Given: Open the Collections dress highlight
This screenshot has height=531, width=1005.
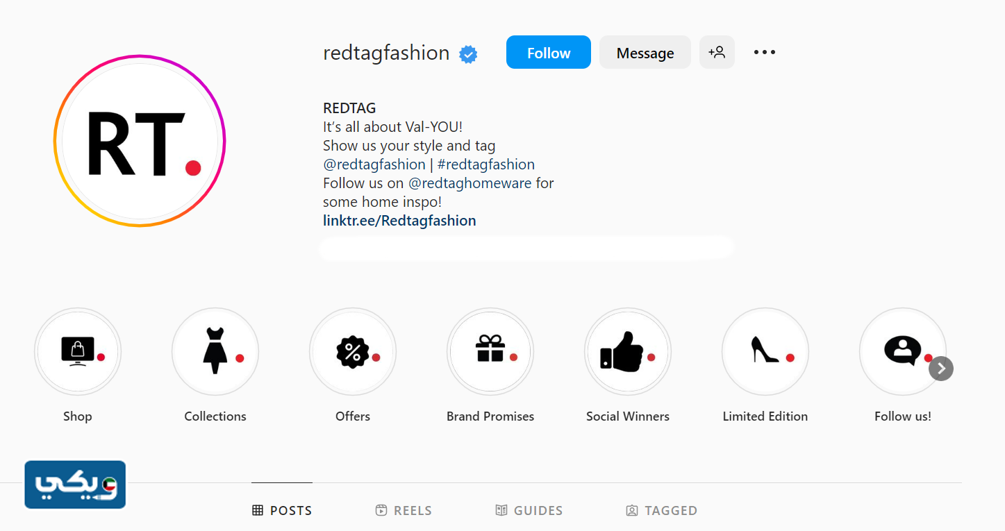Looking at the screenshot, I should (x=215, y=352).
